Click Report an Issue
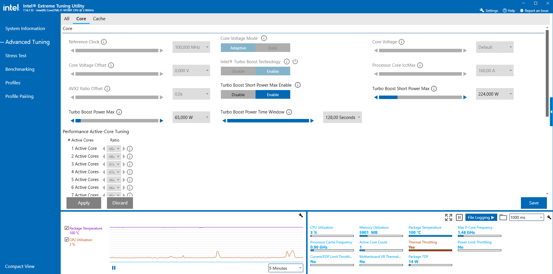553x274 pixels. [534, 11]
